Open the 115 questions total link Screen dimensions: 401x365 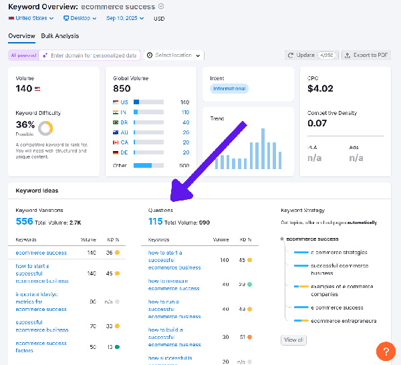click(155, 221)
